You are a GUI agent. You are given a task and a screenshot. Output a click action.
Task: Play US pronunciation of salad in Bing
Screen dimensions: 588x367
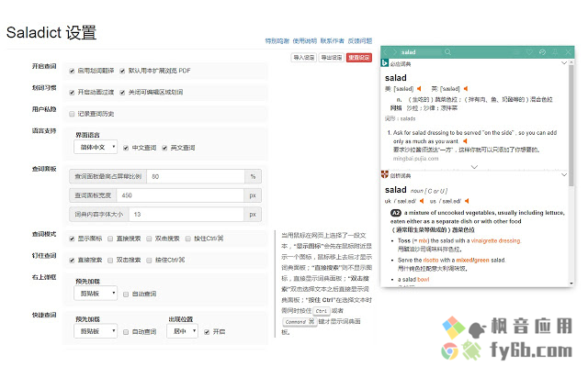pyautogui.click(x=419, y=89)
